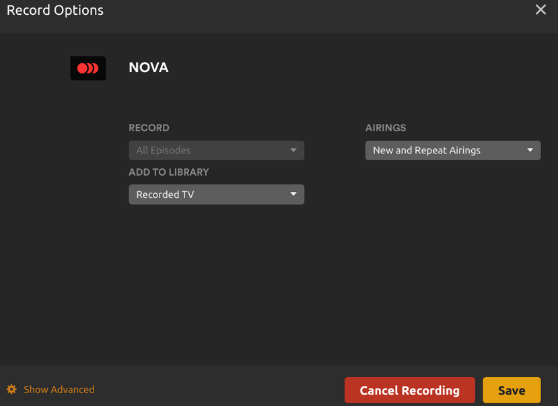Click the ADD TO LIBRARY field label
Viewport: 558px width, 406px height.
click(168, 172)
